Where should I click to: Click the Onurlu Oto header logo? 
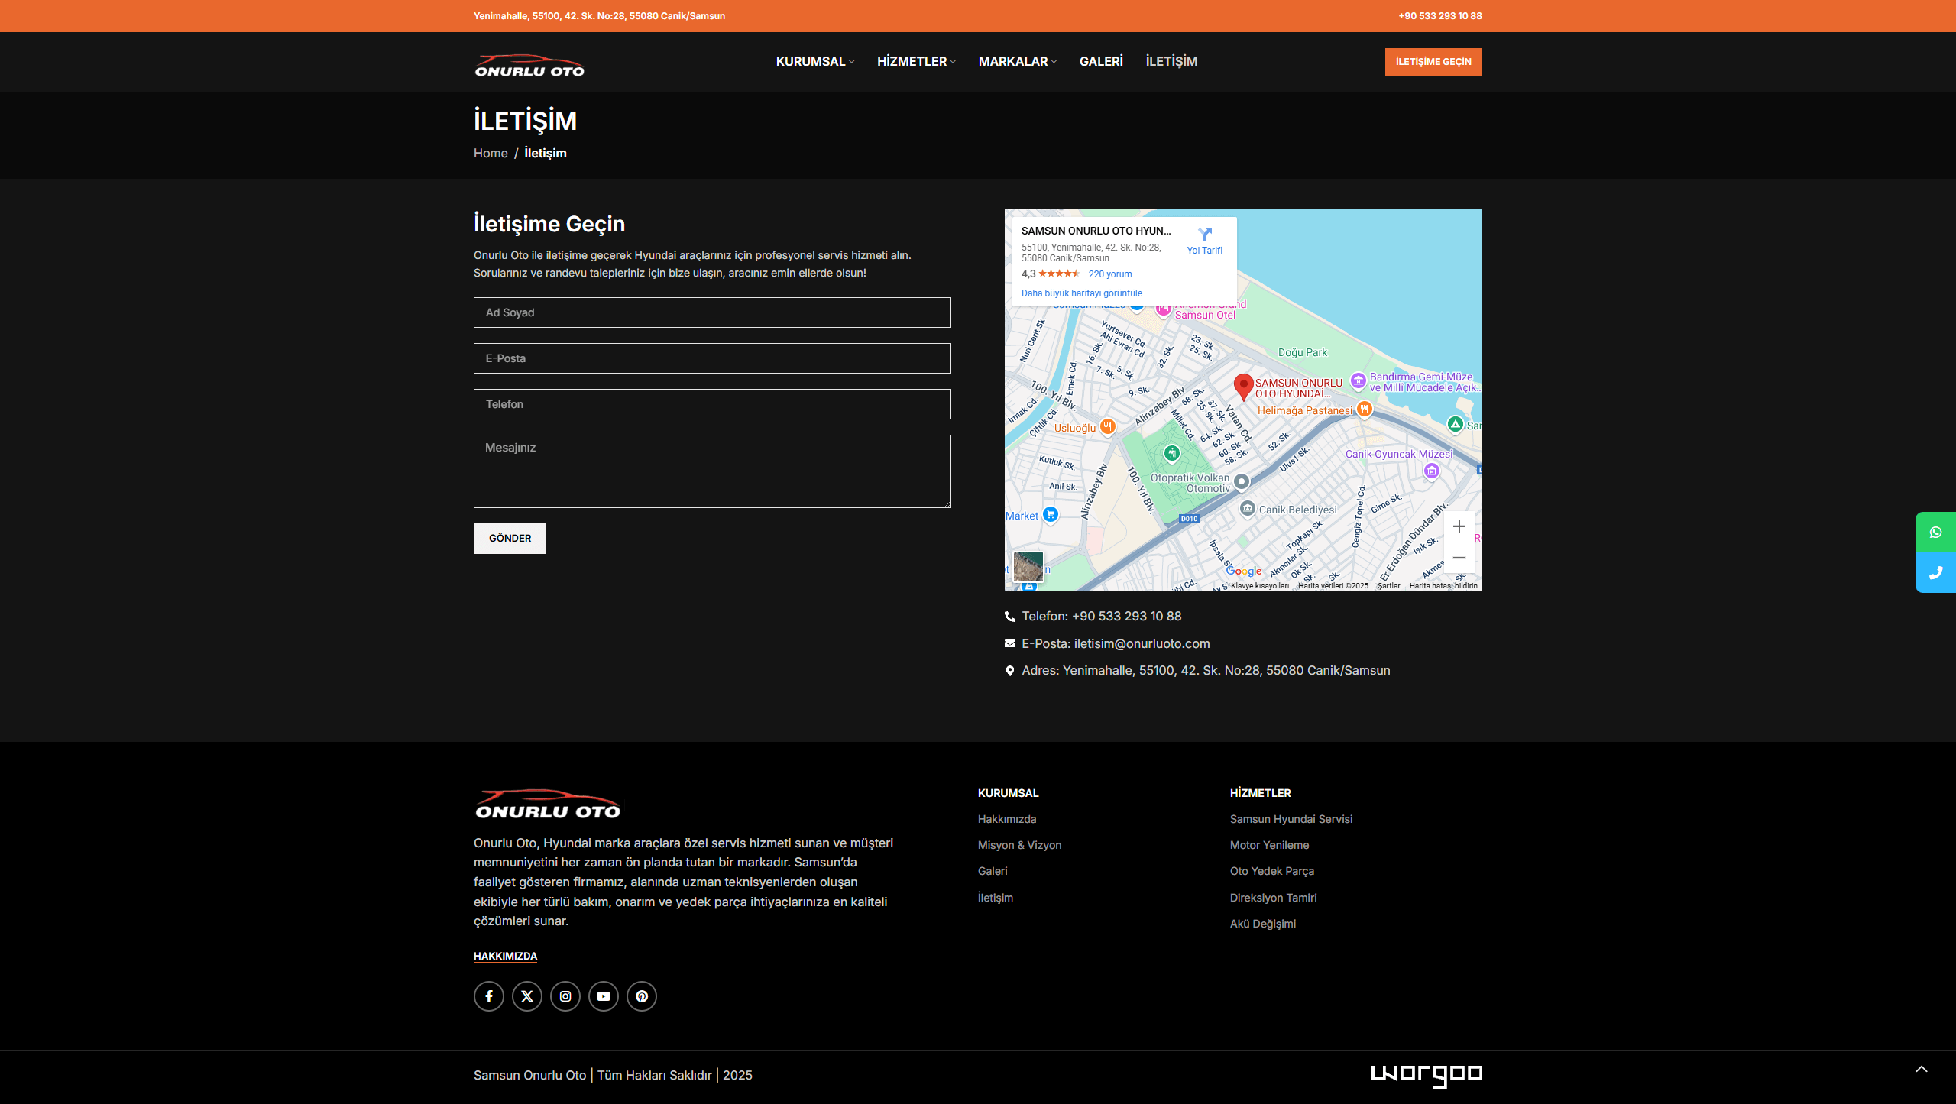coord(529,66)
